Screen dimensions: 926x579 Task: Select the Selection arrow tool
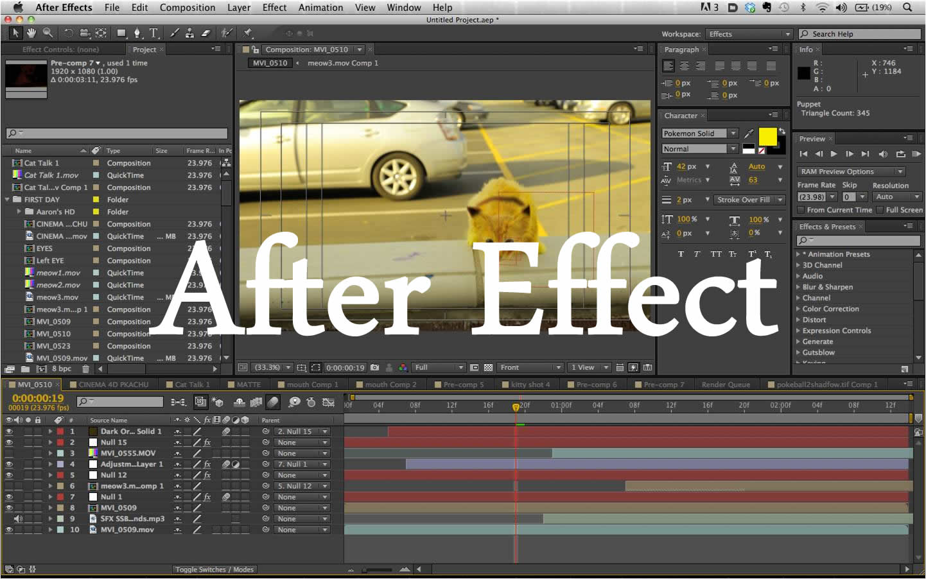(x=16, y=33)
